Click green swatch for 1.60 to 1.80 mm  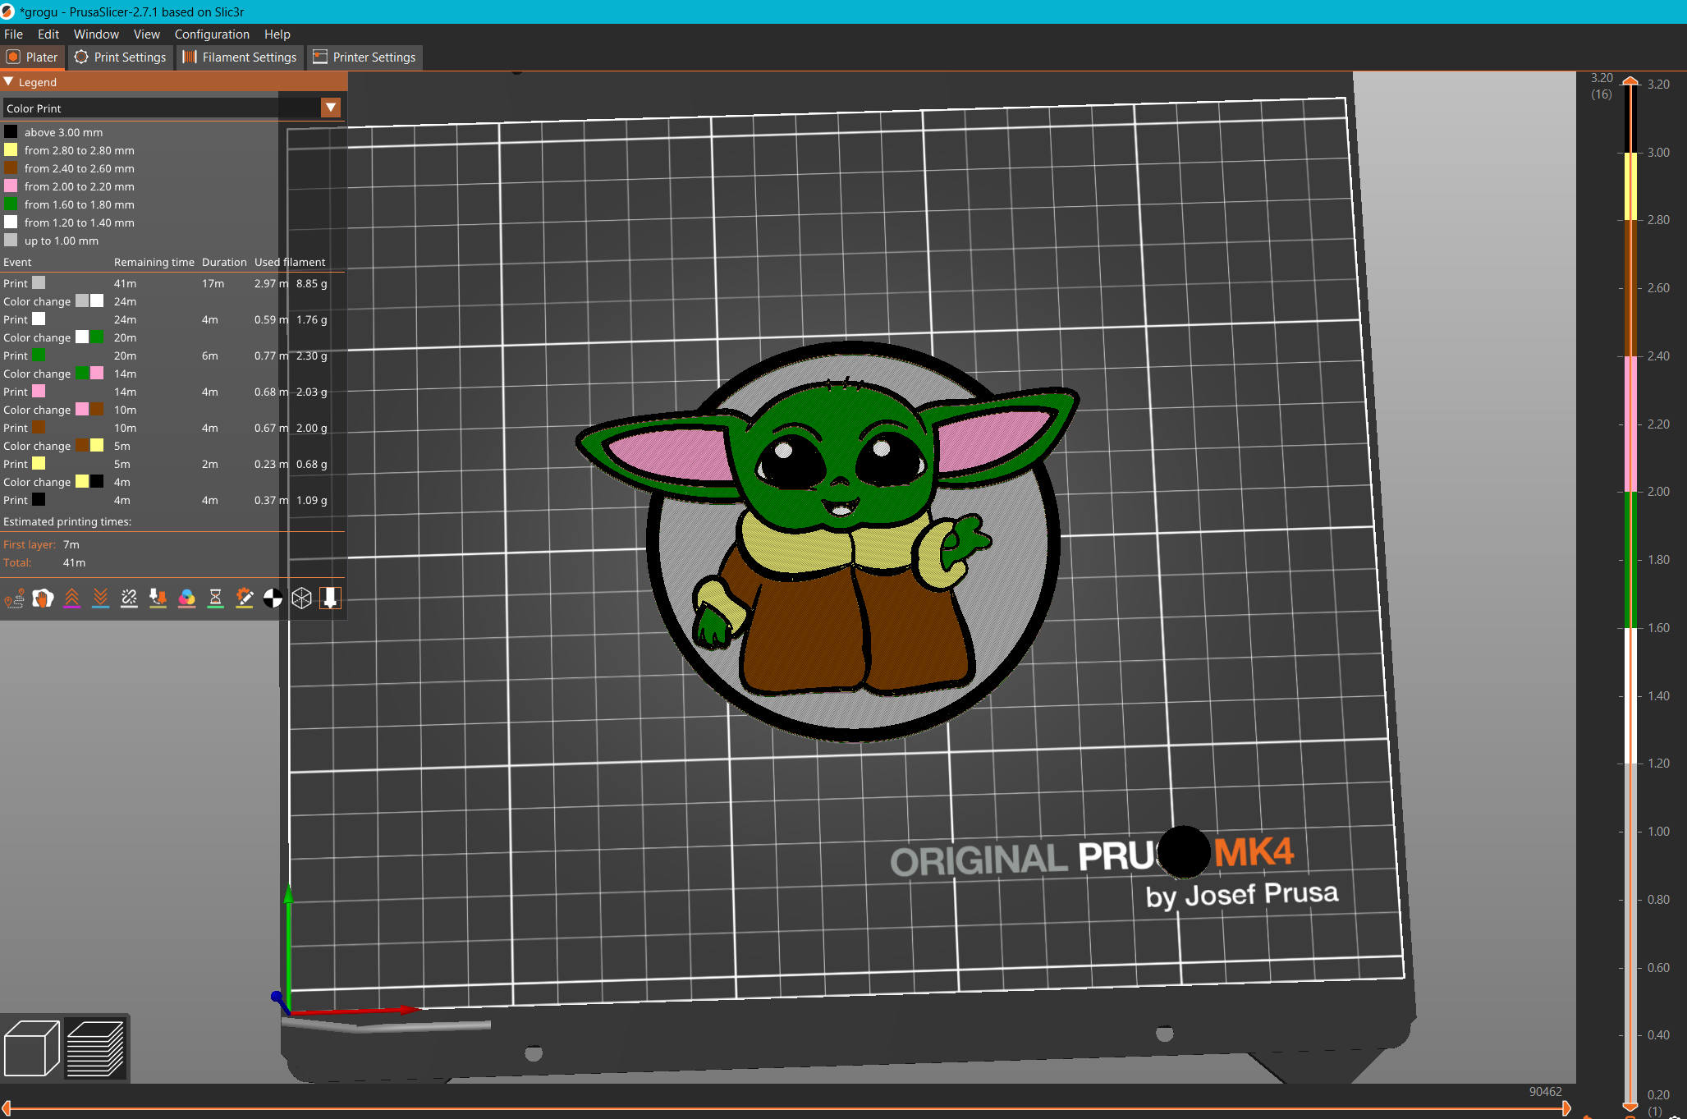(11, 204)
